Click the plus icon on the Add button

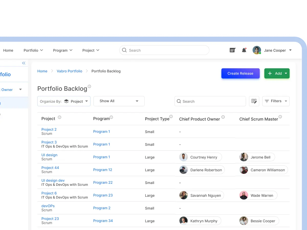coord(270,73)
